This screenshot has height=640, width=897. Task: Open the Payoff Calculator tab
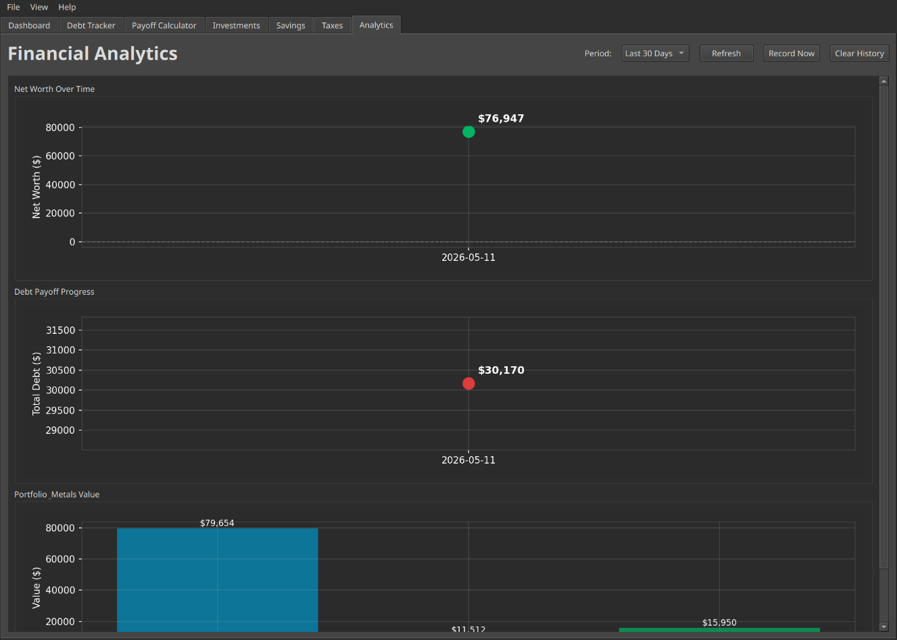point(164,25)
